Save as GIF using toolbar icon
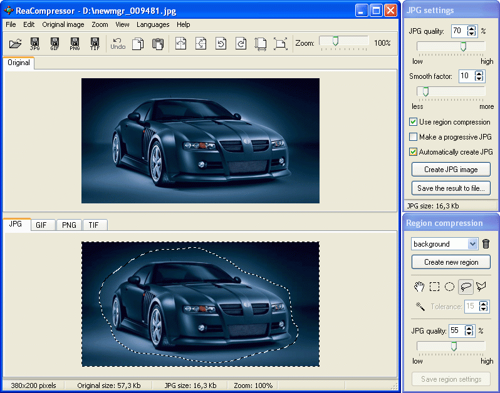500x393 pixels. pyautogui.click(x=55, y=43)
